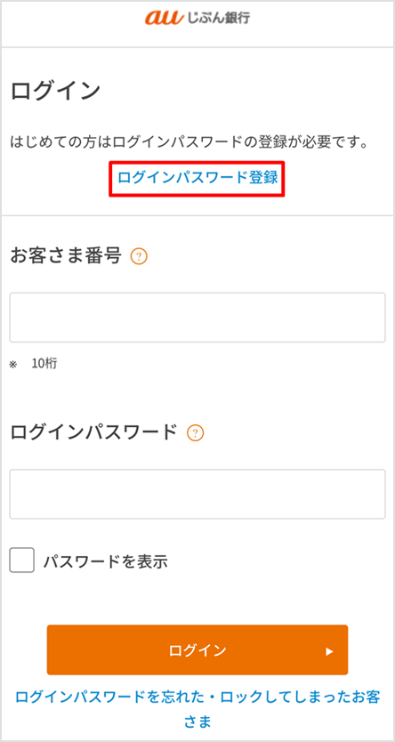Click the ログインパスワード field label

pyautogui.click(x=93, y=432)
